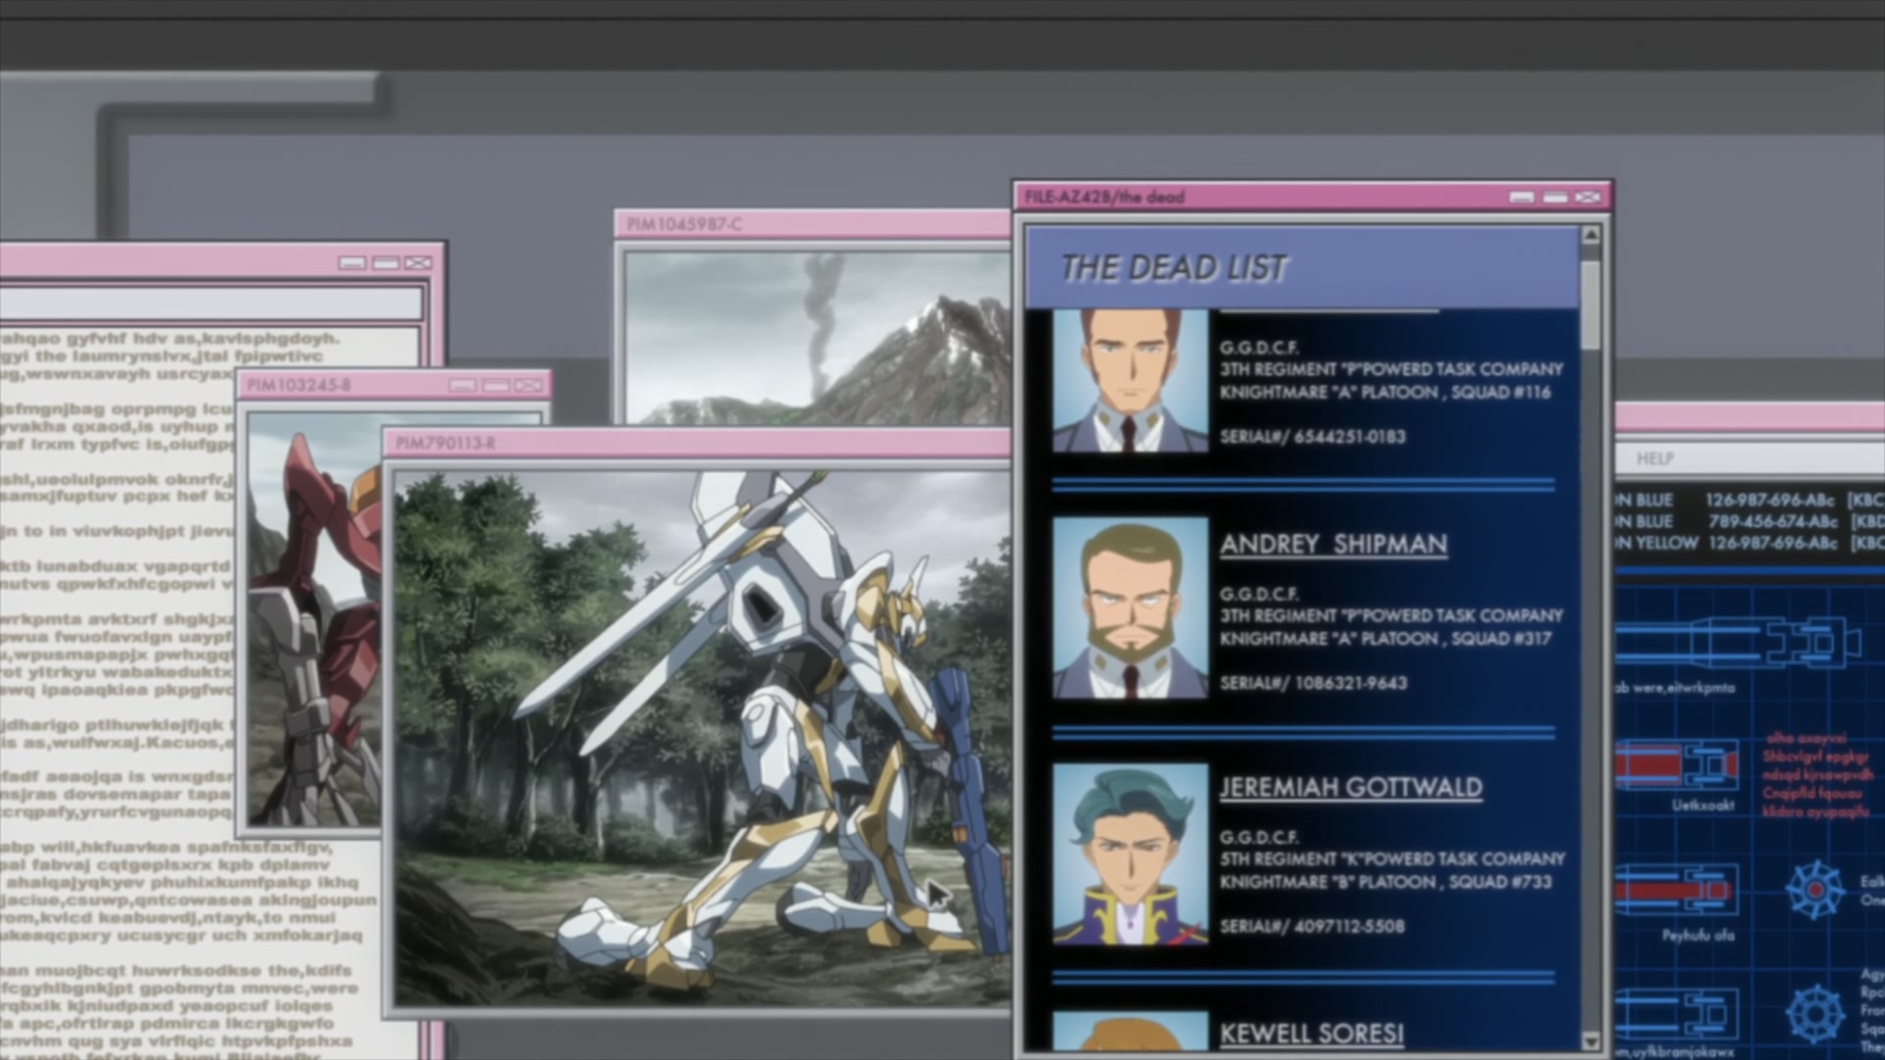
Task: Click the red Knightmare image in PIM103245-B
Action: tap(314, 620)
